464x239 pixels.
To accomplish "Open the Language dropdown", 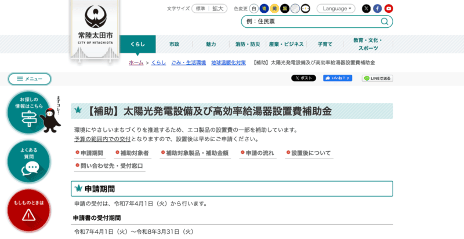I will (x=336, y=9).
